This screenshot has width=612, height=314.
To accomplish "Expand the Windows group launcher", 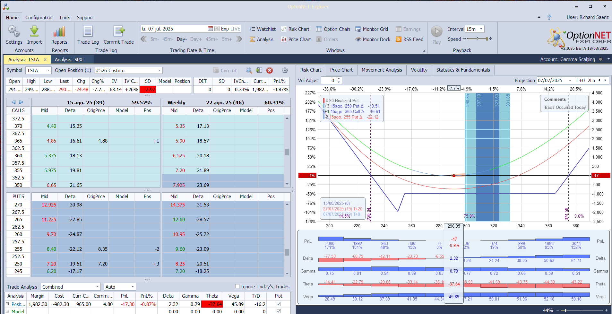I will click(x=424, y=50).
